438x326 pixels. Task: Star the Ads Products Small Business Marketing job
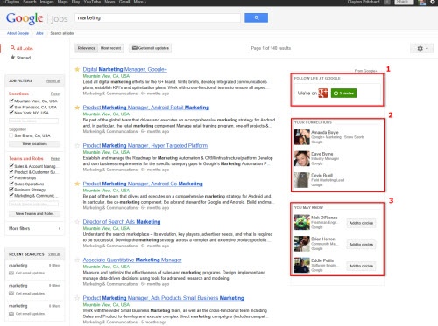tap(77, 298)
